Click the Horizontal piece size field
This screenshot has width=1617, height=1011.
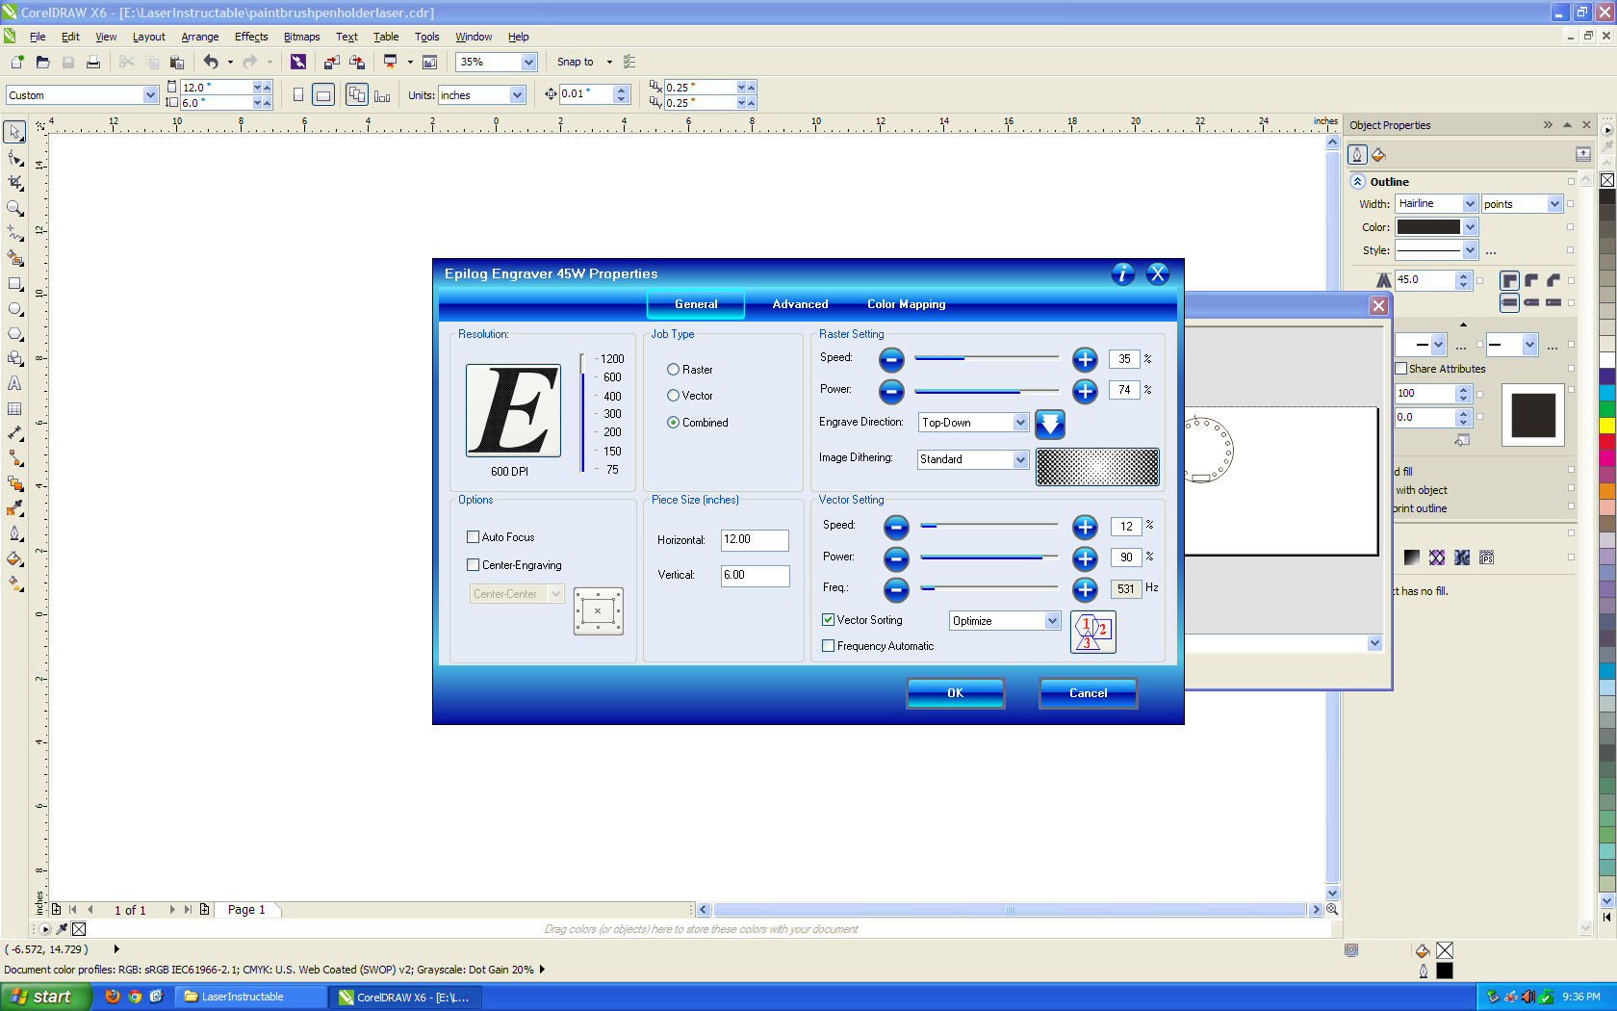coord(755,540)
